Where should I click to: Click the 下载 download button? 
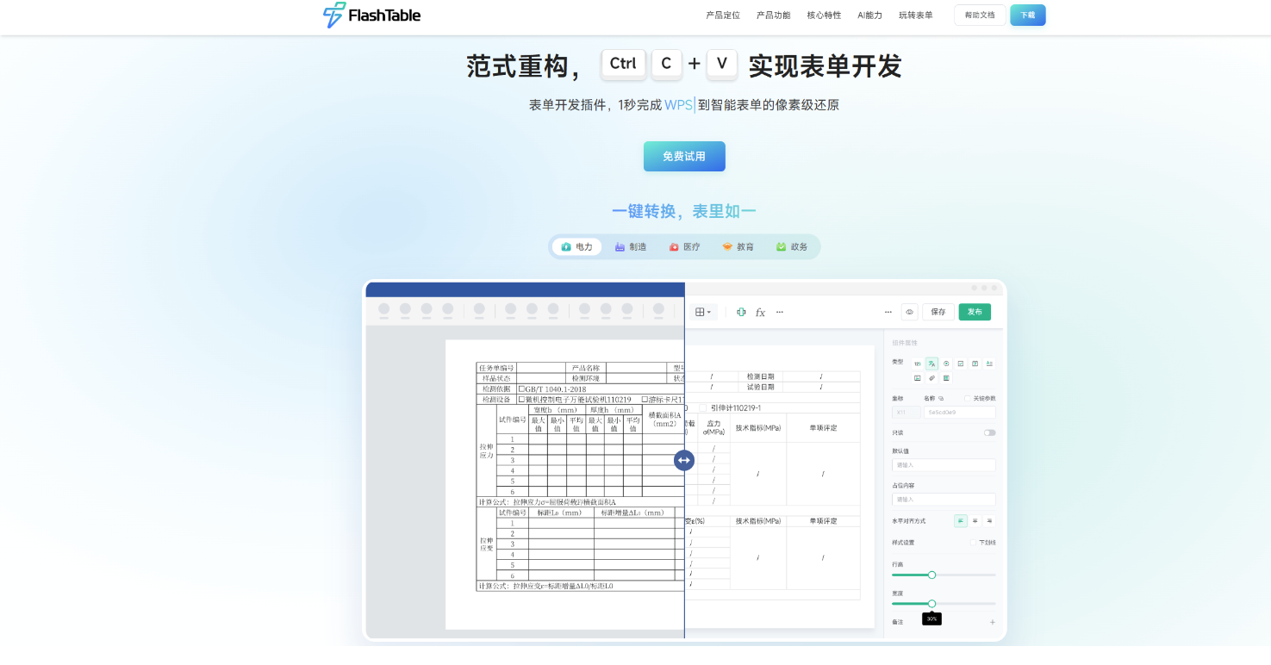click(1028, 16)
